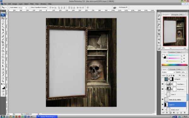Select the Polygonal Lasso tool
189x118 pixels.
(3, 24)
